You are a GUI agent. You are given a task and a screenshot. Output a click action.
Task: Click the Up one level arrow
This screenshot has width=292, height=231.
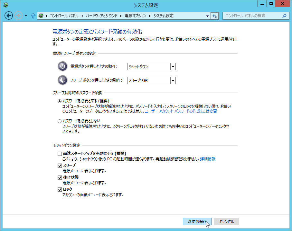(33, 16)
